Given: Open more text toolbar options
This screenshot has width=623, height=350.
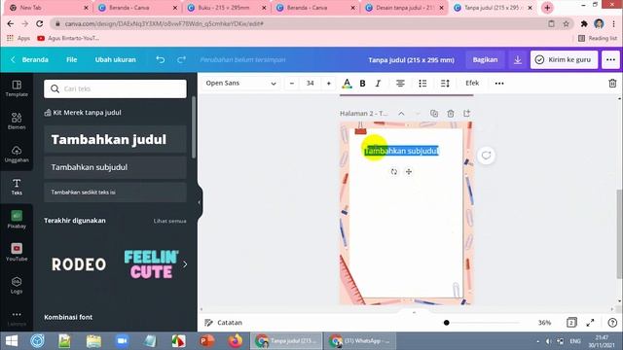Looking at the screenshot, I should coord(499,84).
